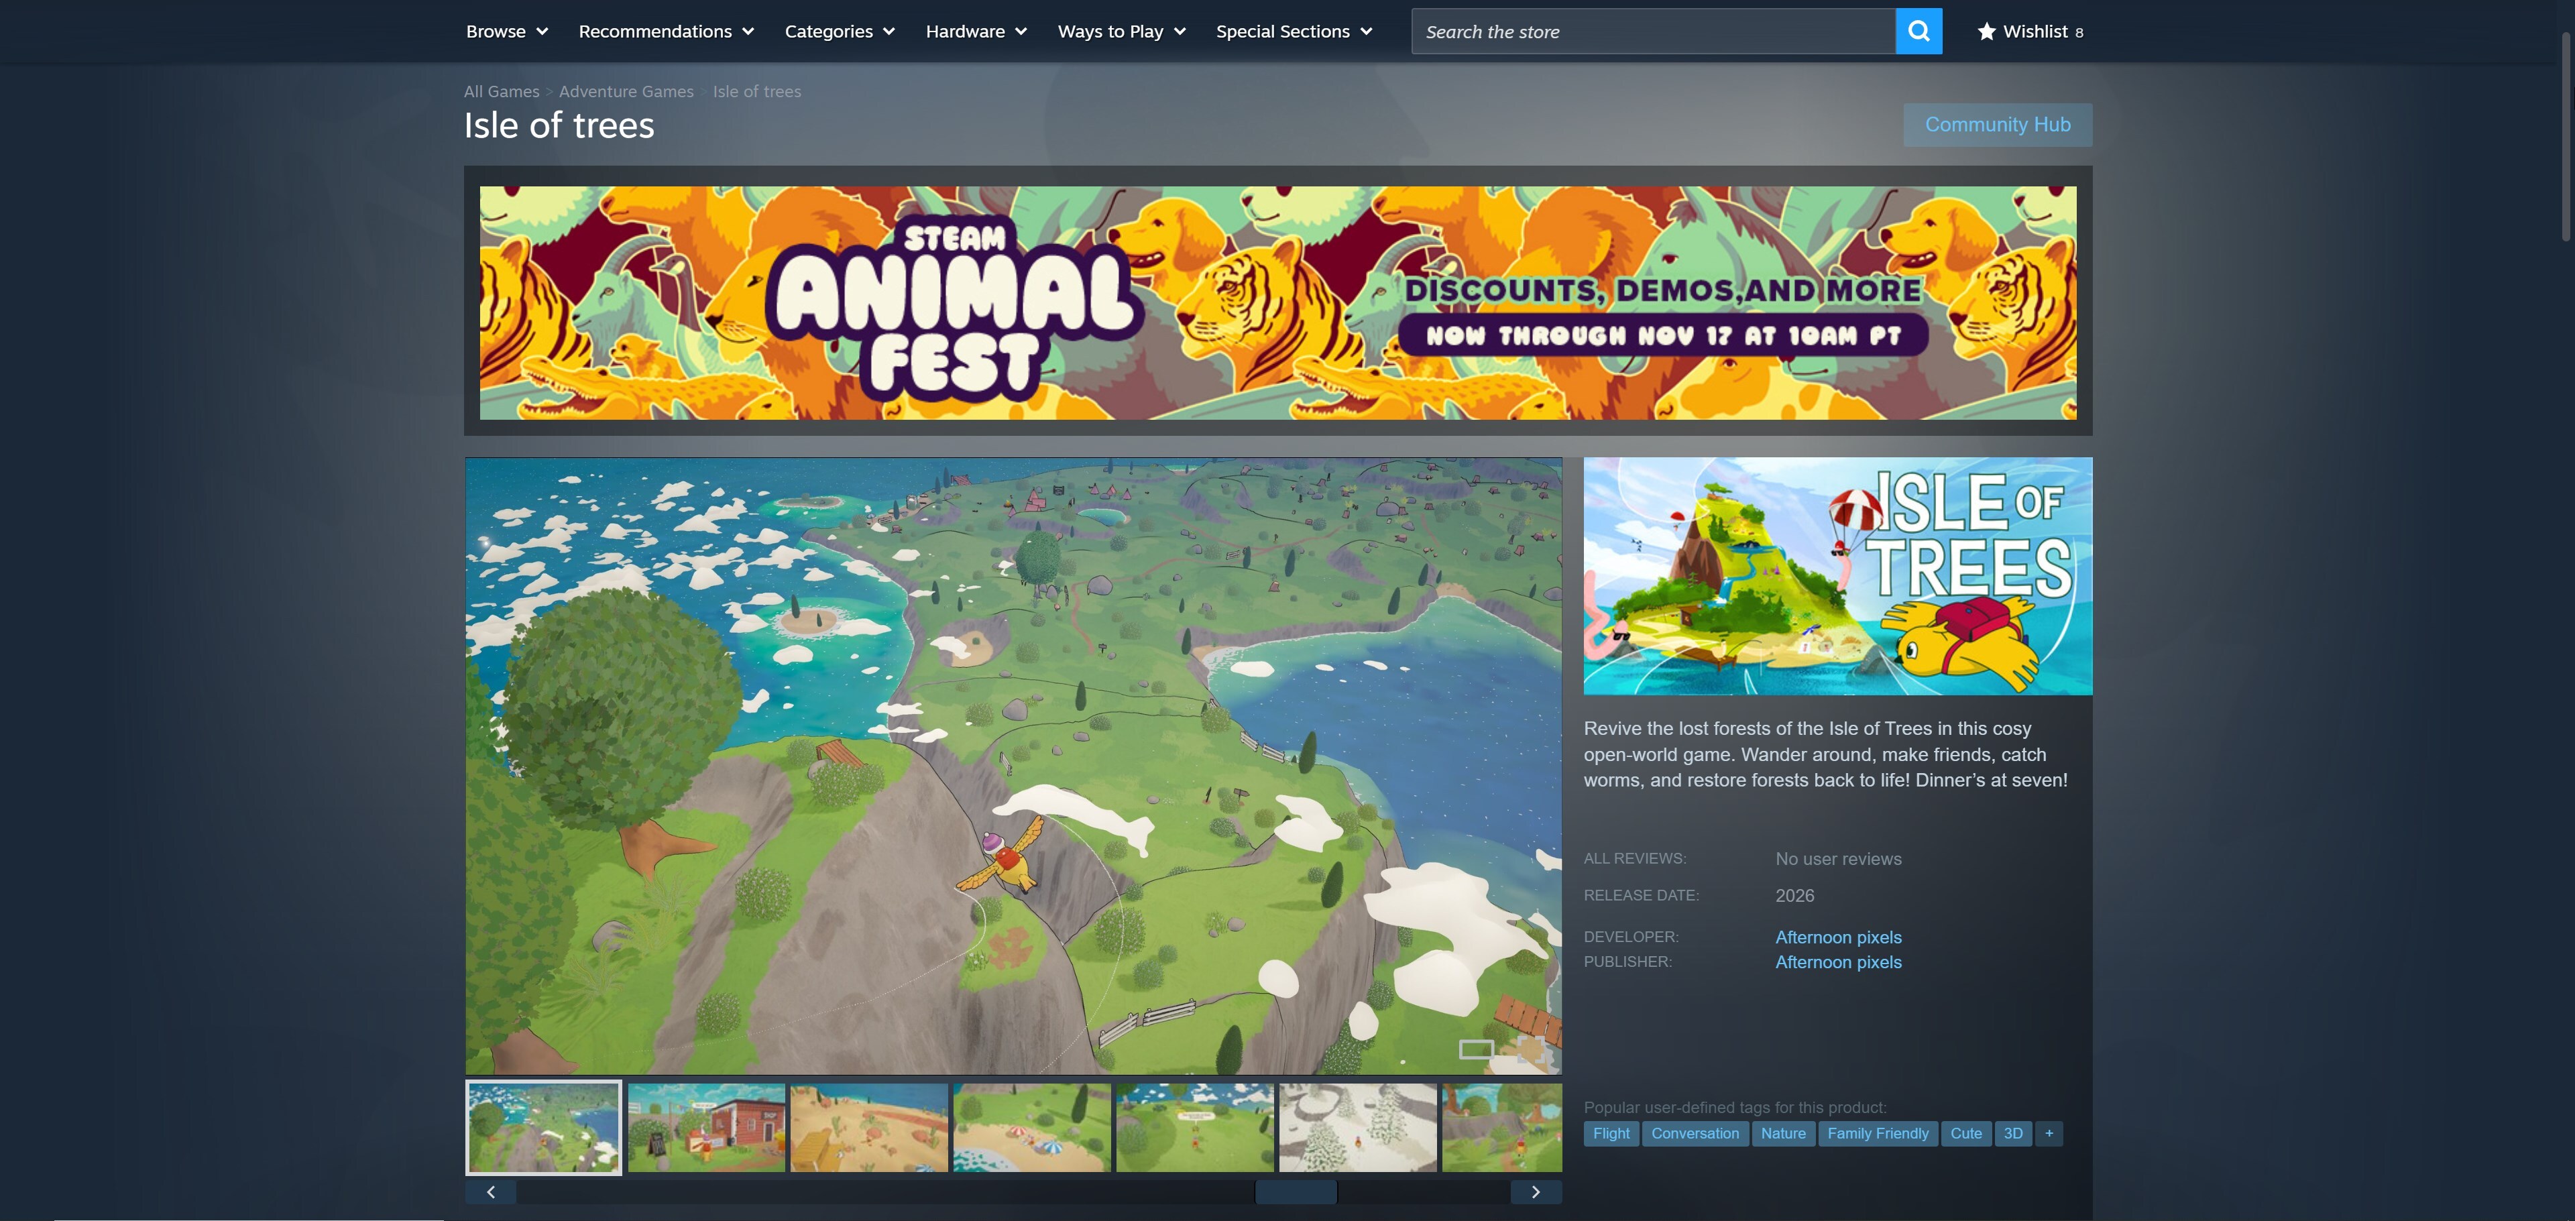Screen dimensions: 2575x1221
Task: Open developer Afternoon pixels link
Action: tap(1838, 937)
